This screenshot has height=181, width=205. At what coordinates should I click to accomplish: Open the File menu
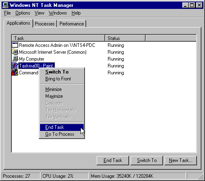pyautogui.click(x=7, y=13)
